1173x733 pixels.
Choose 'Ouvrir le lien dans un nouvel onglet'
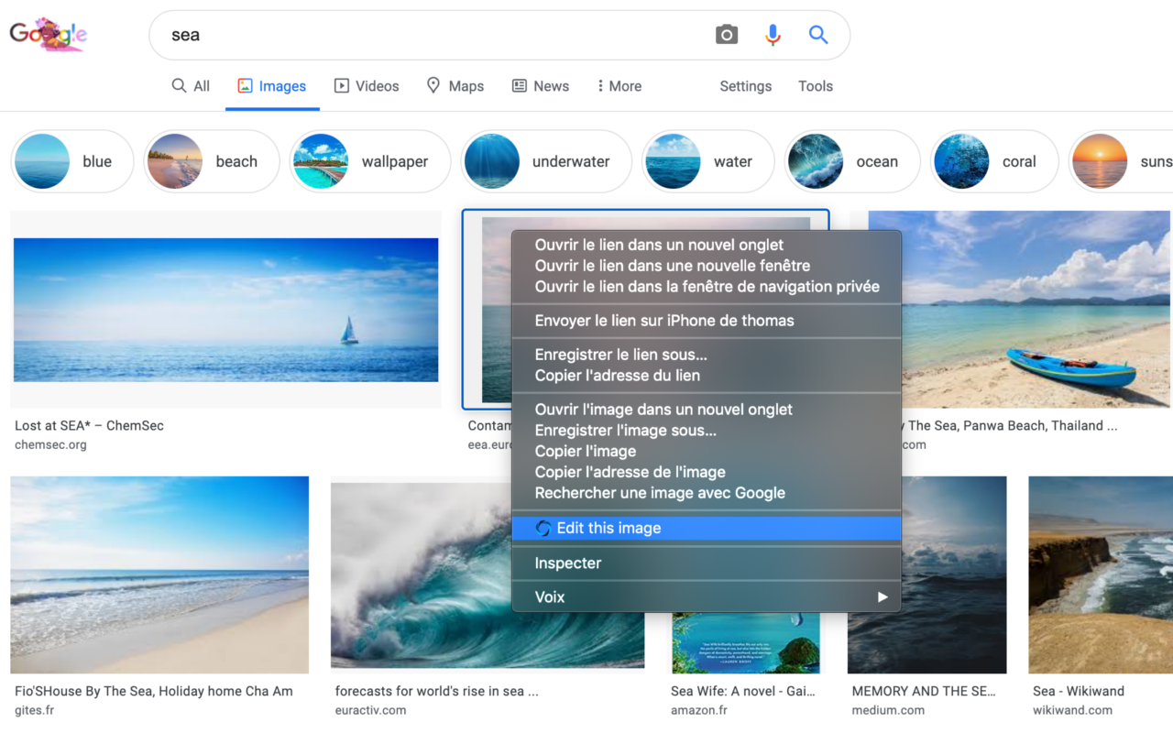707,245
